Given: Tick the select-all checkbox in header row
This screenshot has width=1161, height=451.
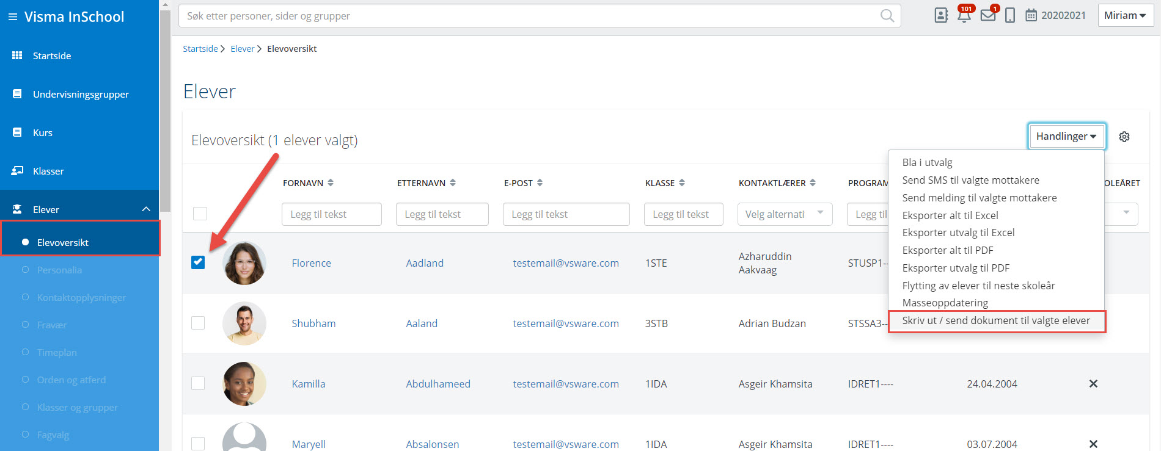Looking at the screenshot, I should tap(200, 214).
